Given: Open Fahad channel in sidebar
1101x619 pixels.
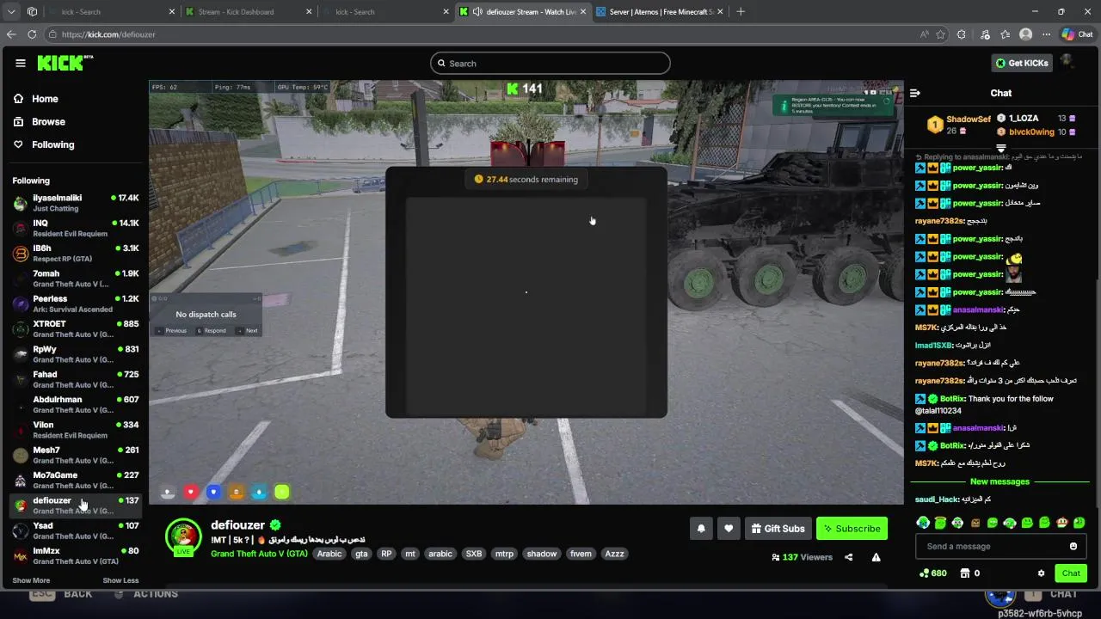Looking at the screenshot, I should coord(76,379).
